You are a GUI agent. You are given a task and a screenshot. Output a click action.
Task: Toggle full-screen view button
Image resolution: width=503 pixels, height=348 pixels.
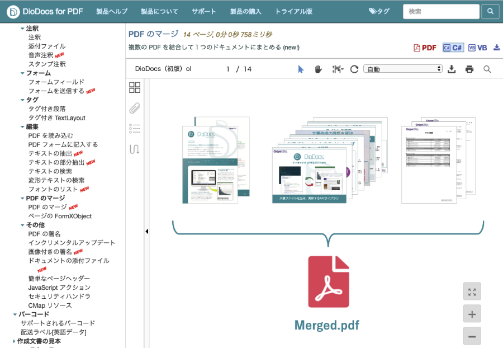[472, 292]
